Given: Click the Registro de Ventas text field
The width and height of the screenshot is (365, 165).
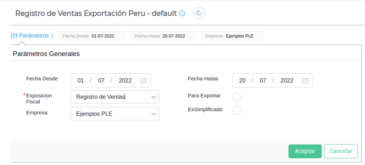Looking at the screenshot, I should coord(110,97).
